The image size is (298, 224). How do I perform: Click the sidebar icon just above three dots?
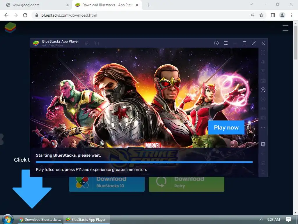(263, 118)
